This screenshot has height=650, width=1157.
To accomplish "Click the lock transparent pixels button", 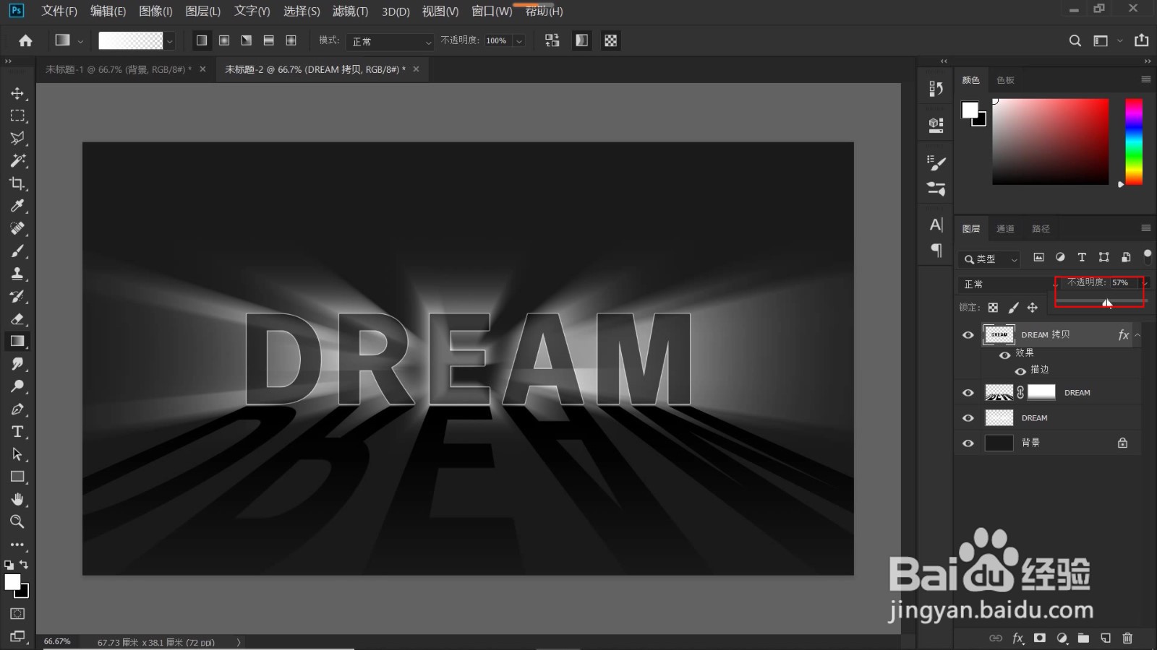I will (x=993, y=308).
